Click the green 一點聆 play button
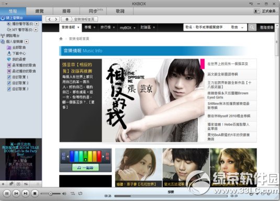 [x=85, y=167]
